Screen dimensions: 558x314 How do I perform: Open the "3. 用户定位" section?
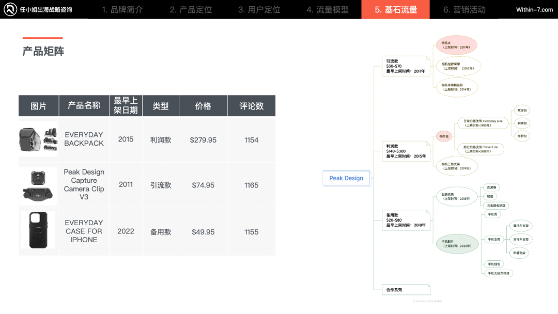[259, 9]
